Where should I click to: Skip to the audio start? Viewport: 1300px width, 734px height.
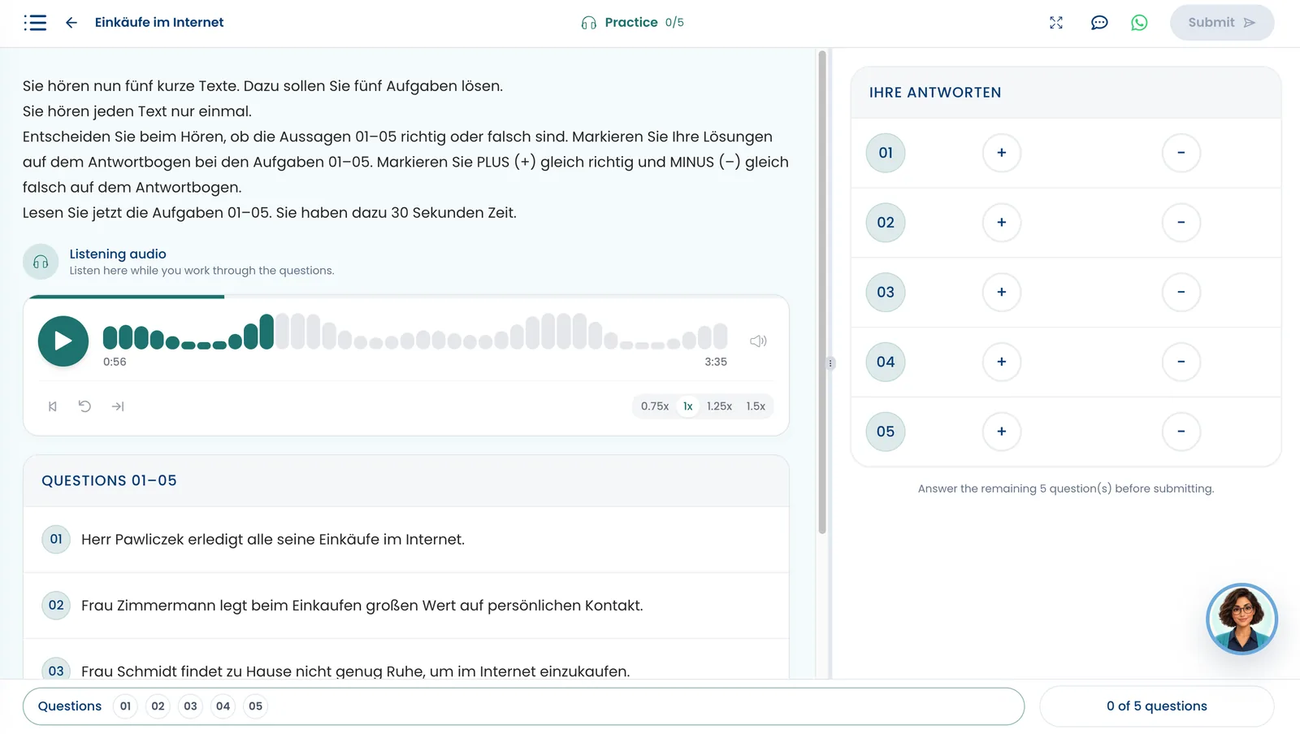53,406
